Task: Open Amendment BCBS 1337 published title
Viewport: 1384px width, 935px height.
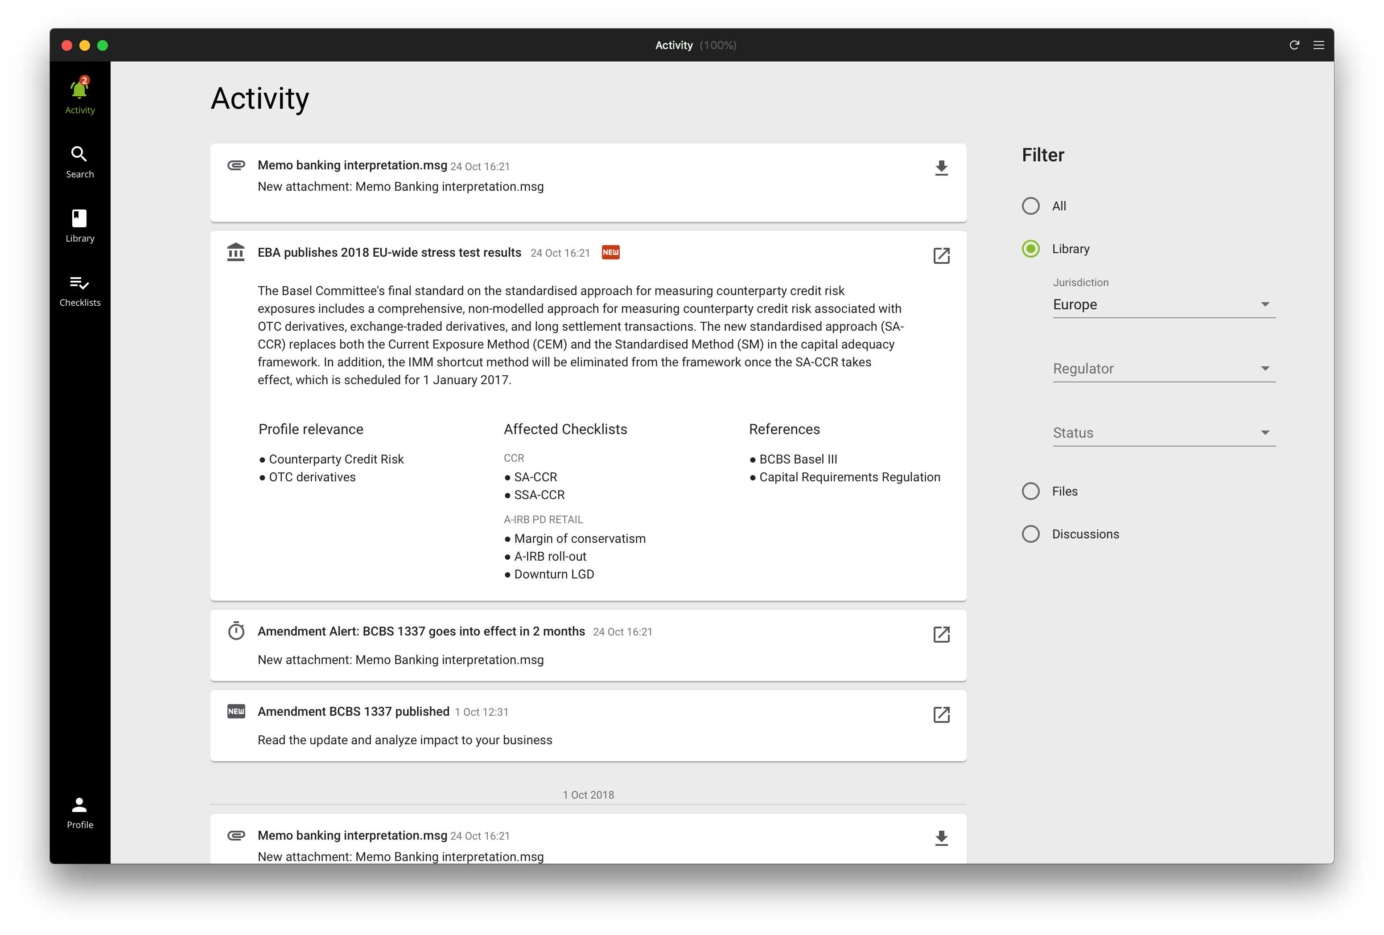Action: [x=353, y=712]
